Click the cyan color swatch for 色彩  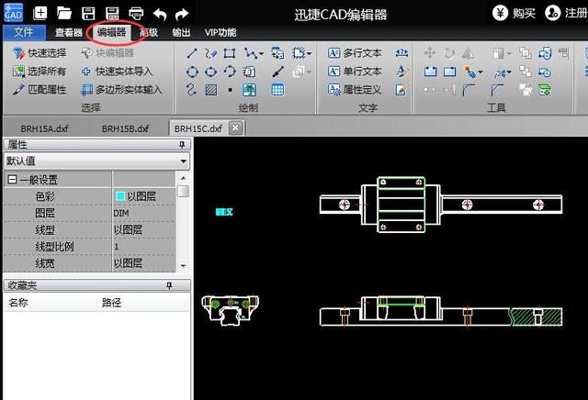click(x=120, y=196)
